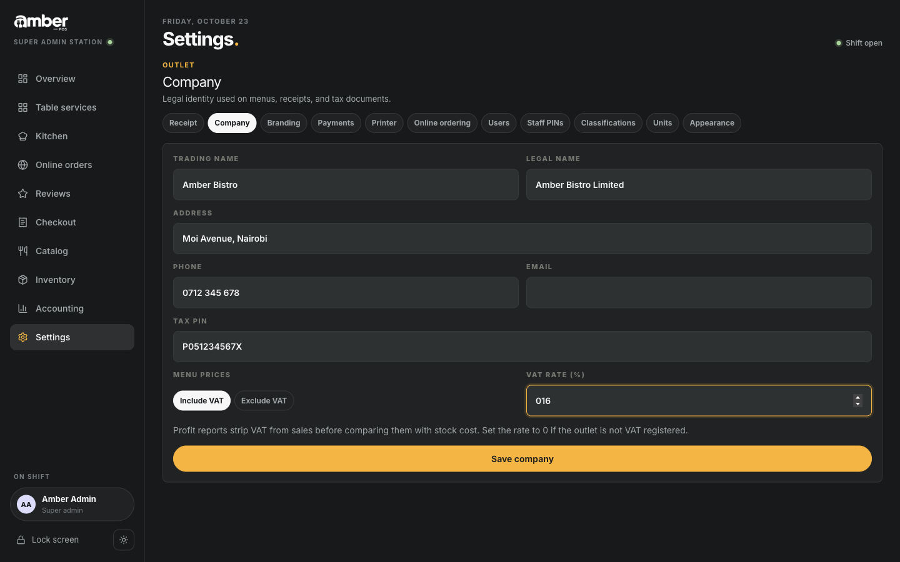The image size is (900, 562).
Task: Go to the Users tab
Action: [499, 123]
